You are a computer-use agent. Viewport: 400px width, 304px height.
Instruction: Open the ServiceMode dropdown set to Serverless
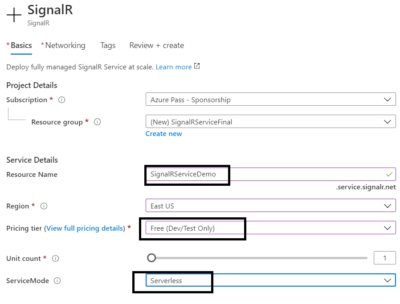(271, 280)
